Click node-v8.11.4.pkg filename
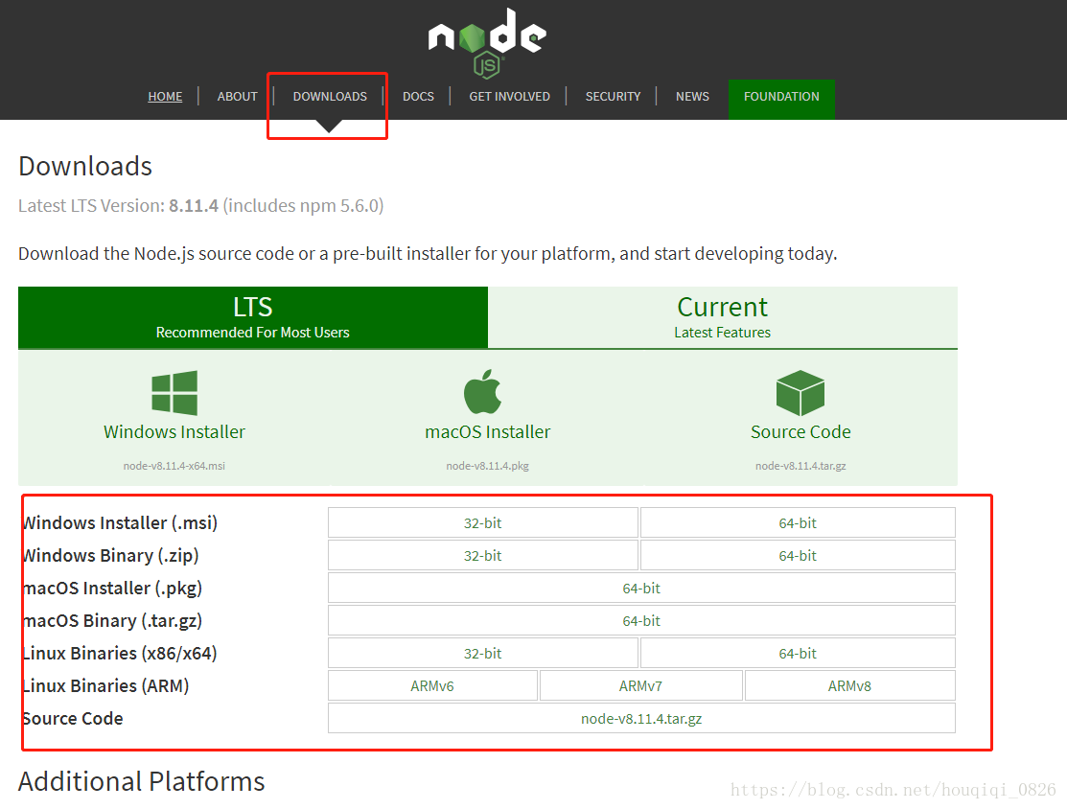1067x809 pixels. click(488, 466)
